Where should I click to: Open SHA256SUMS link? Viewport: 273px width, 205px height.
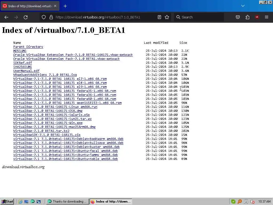[x=23, y=67]
